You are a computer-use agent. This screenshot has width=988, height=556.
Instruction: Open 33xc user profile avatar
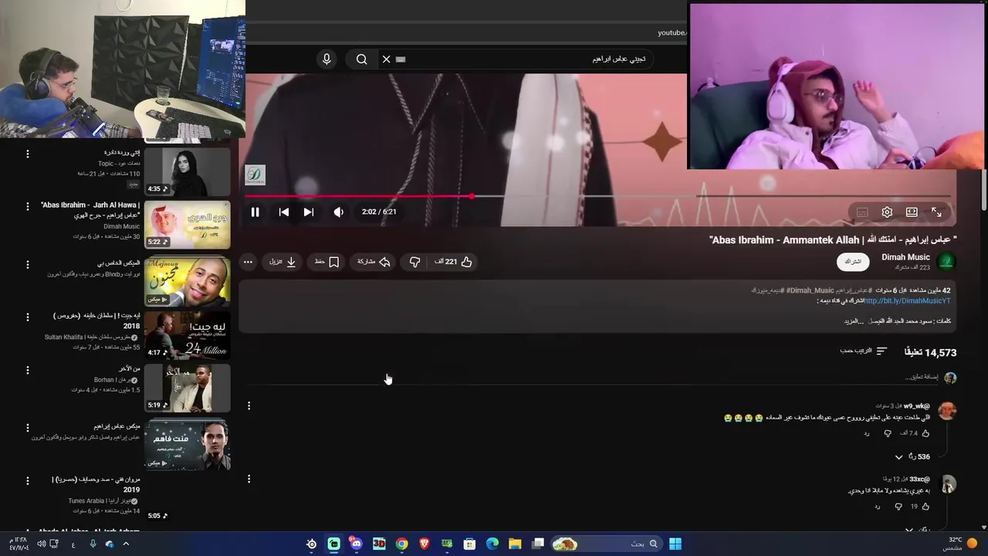click(947, 484)
